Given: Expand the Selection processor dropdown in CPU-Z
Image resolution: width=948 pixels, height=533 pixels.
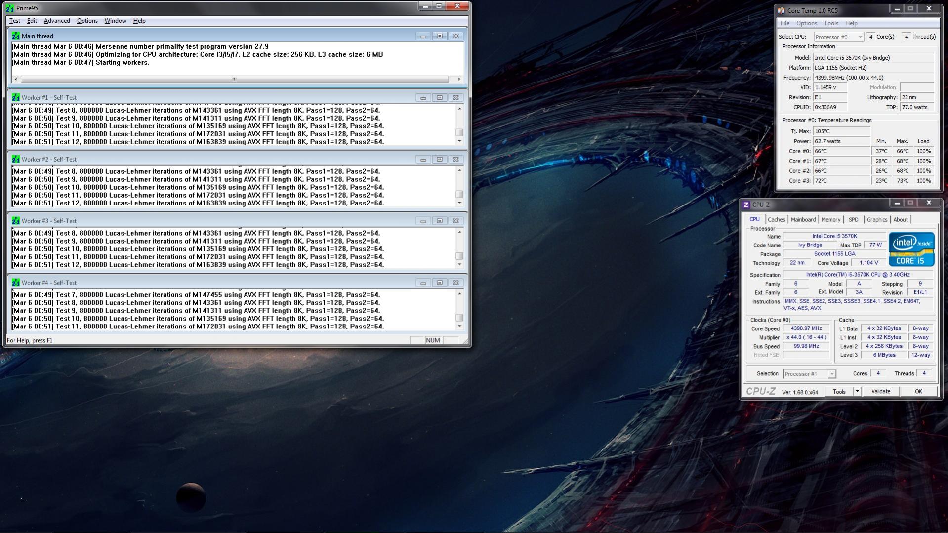Looking at the screenshot, I should pos(809,374).
